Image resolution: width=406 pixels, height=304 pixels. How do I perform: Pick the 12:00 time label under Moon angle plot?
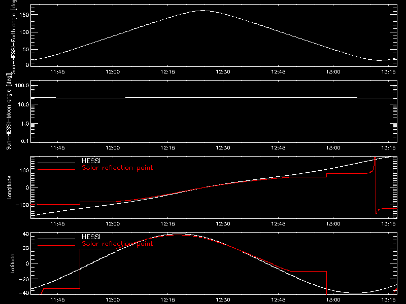coord(113,147)
